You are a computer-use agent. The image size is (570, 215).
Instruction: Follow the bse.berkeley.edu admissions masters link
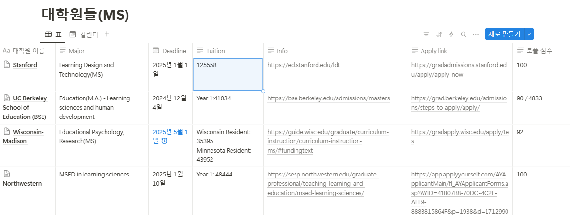point(328,98)
